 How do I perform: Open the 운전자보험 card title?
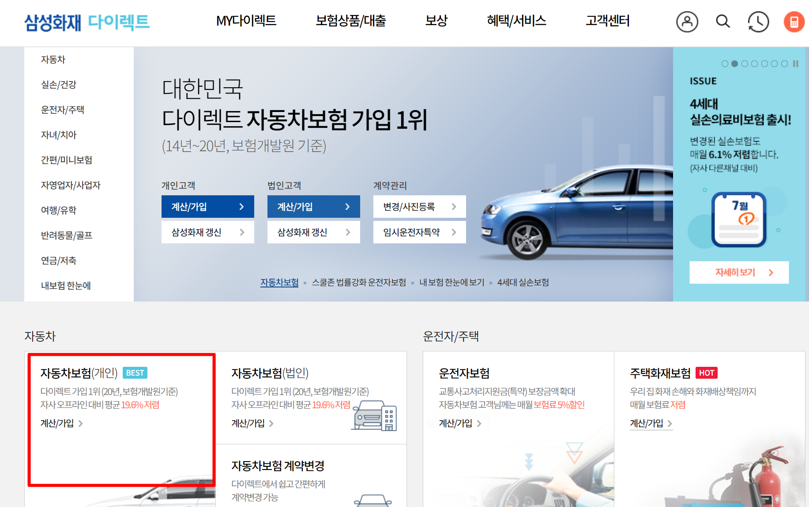click(464, 373)
